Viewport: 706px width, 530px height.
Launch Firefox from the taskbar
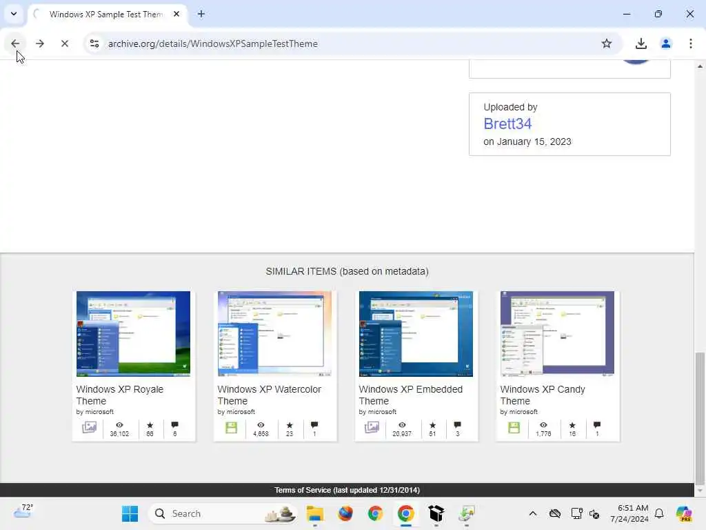pos(345,513)
